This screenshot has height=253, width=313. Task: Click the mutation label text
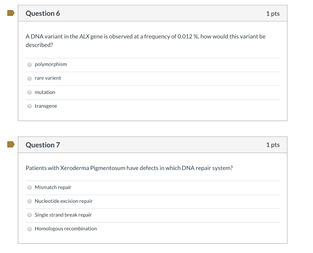[45, 92]
